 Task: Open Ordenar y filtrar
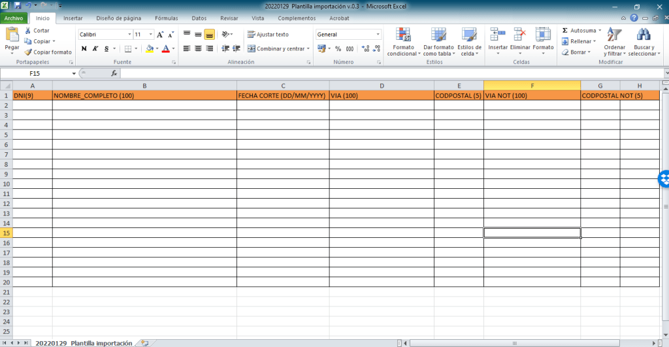pos(614,42)
